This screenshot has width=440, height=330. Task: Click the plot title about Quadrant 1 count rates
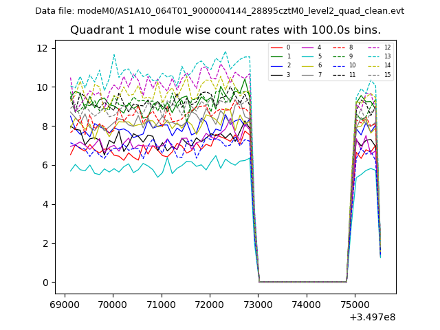(225, 30)
